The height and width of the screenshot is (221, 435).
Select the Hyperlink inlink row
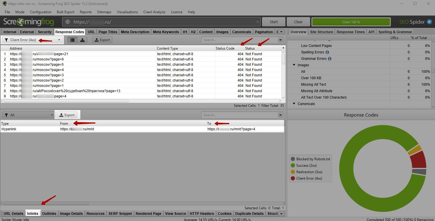[x=142, y=129]
